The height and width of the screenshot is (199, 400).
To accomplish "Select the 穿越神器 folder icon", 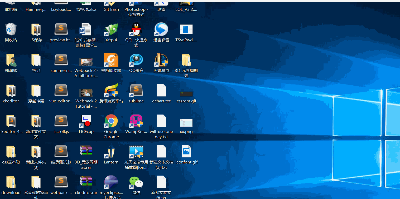I will pyautogui.click(x=36, y=91).
